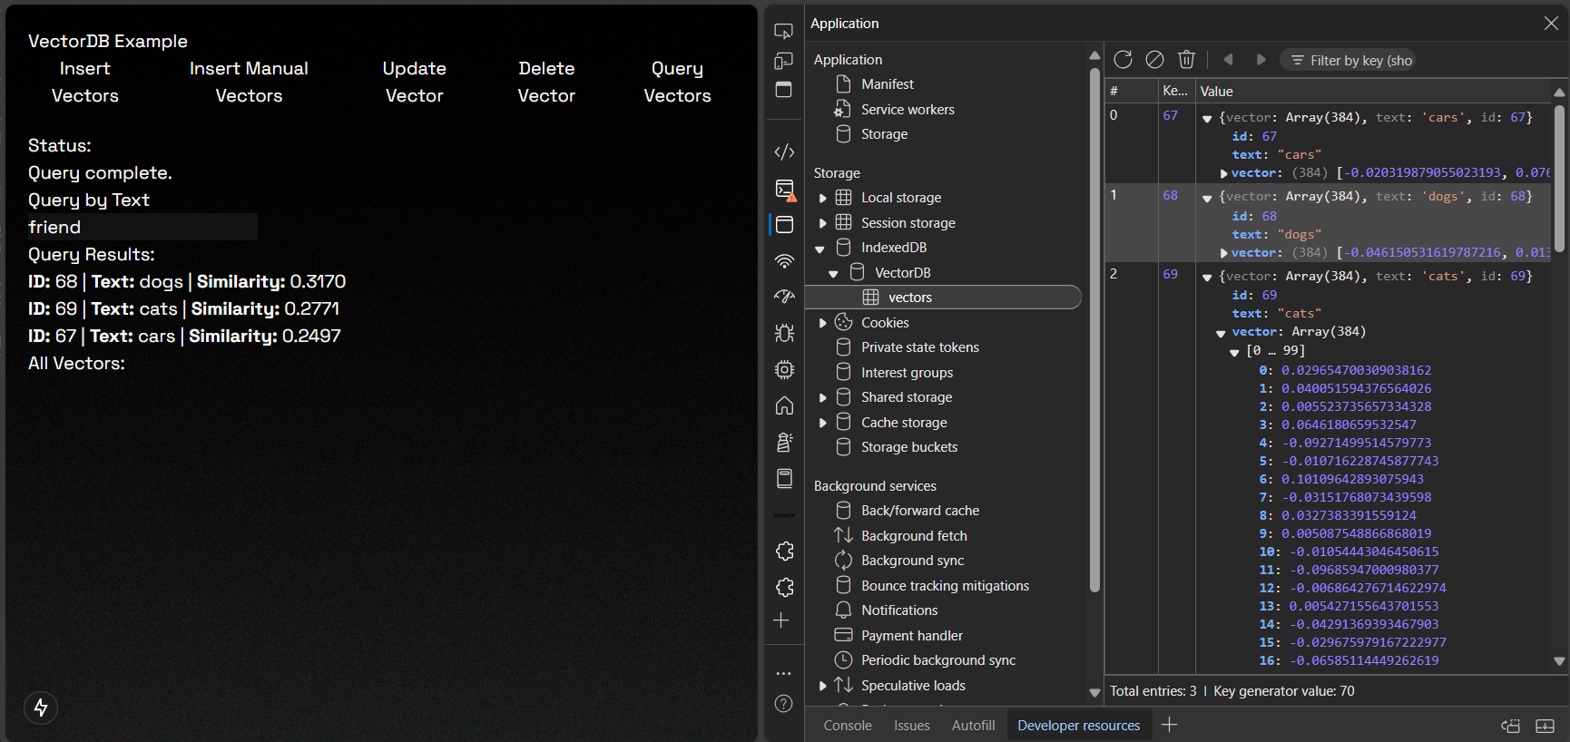Click the Query Vectors button
This screenshot has width=1570, height=742.
pos(677,82)
